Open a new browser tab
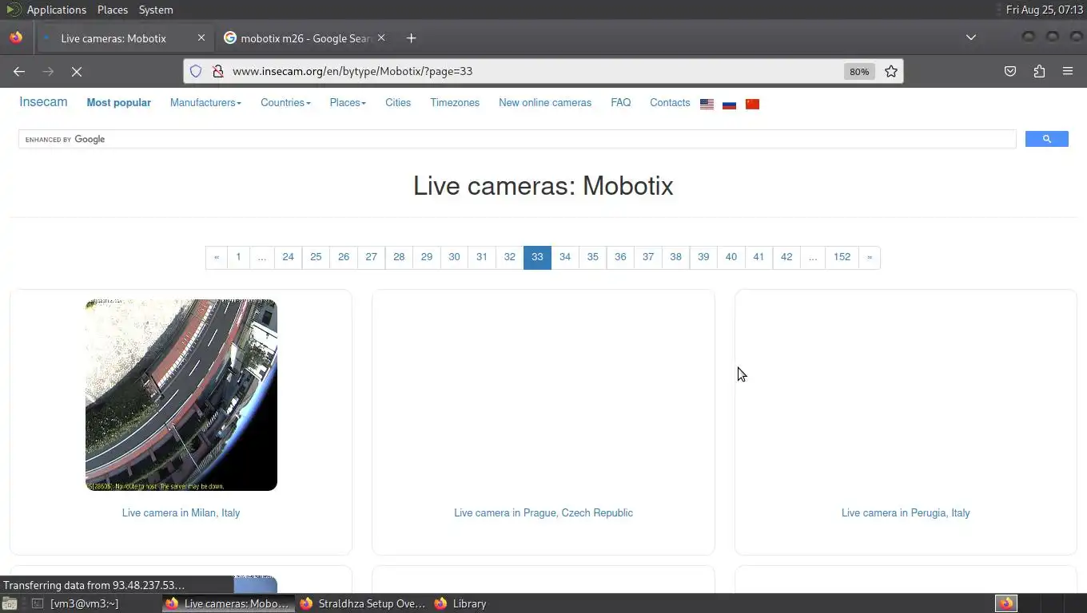The height and width of the screenshot is (613, 1087). [411, 38]
